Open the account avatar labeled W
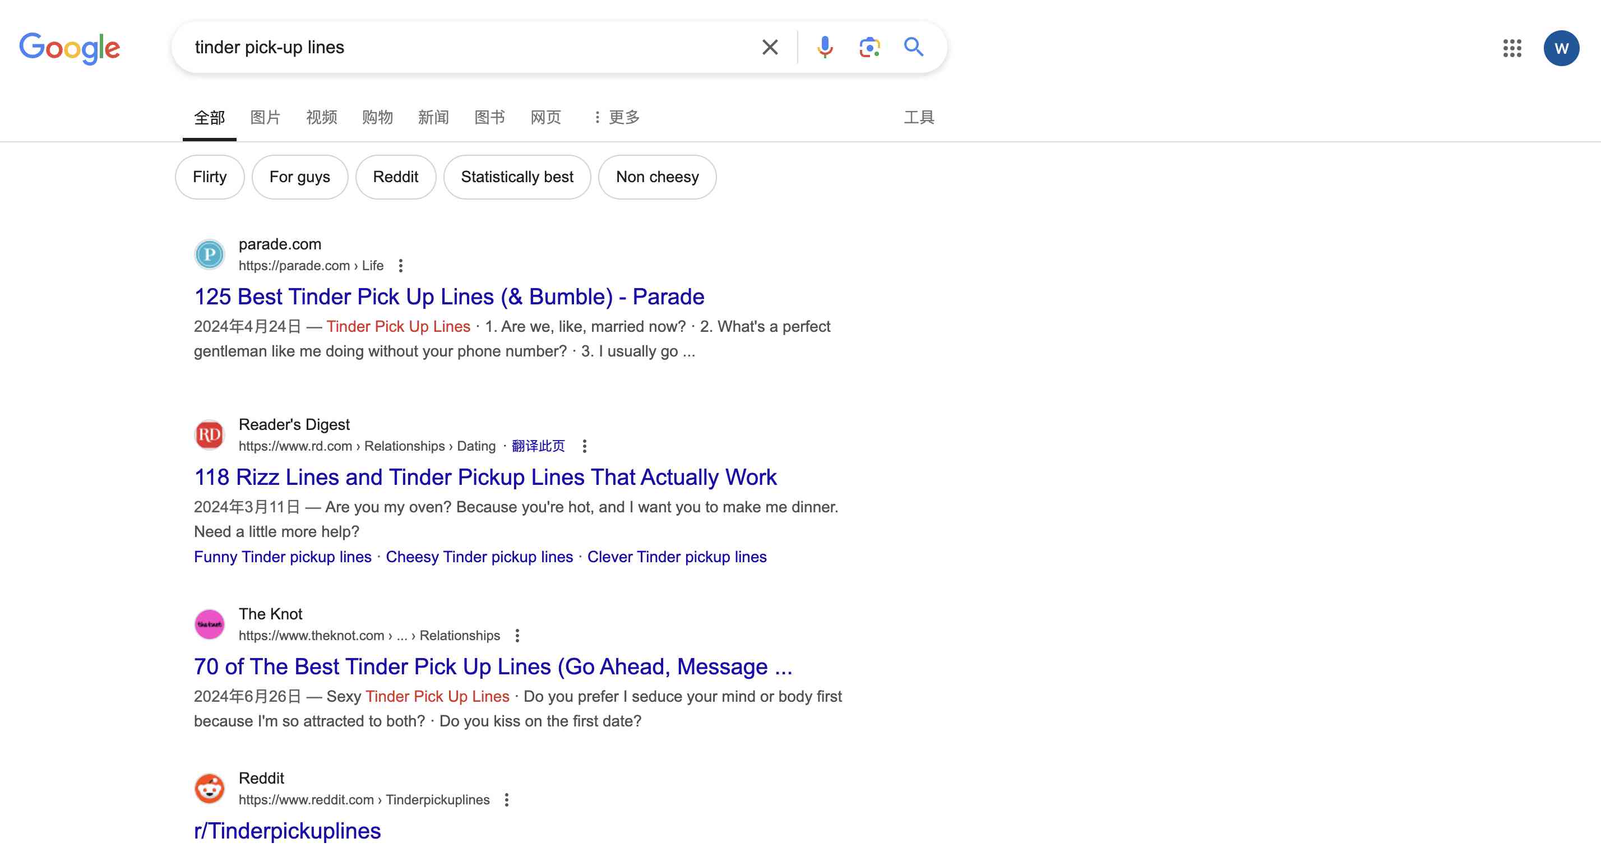1601x852 pixels. [1561, 48]
